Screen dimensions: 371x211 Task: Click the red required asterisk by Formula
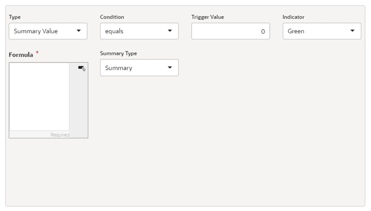[x=37, y=53]
